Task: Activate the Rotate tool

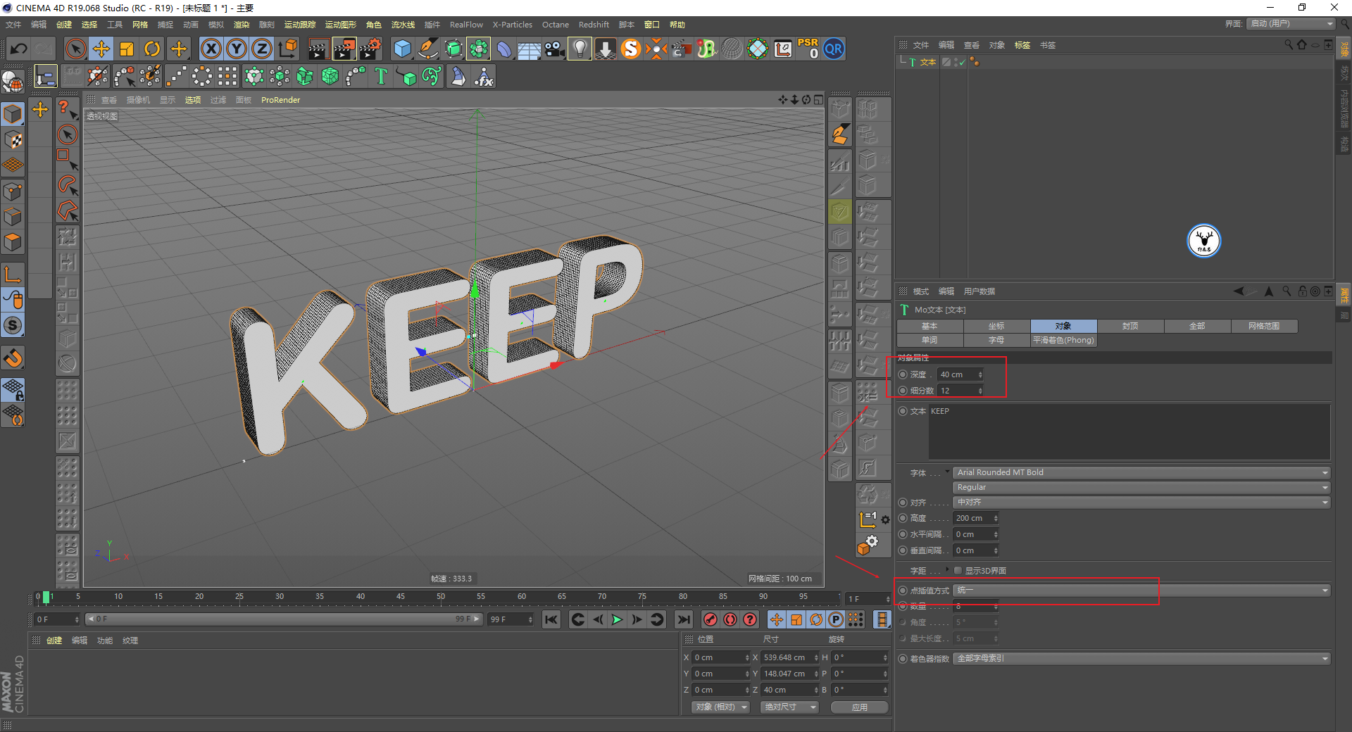Action: (152, 49)
